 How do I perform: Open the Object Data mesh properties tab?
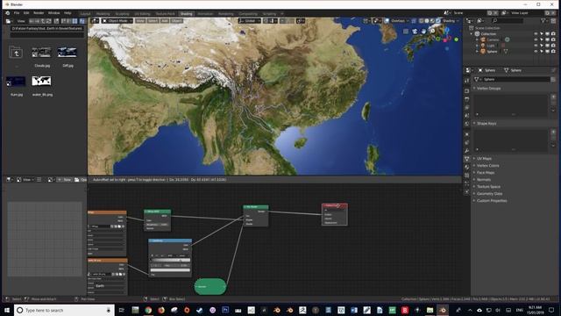pos(466,159)
